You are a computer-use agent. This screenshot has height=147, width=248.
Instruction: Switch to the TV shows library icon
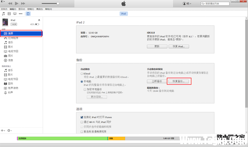click(x=15, y=14)
